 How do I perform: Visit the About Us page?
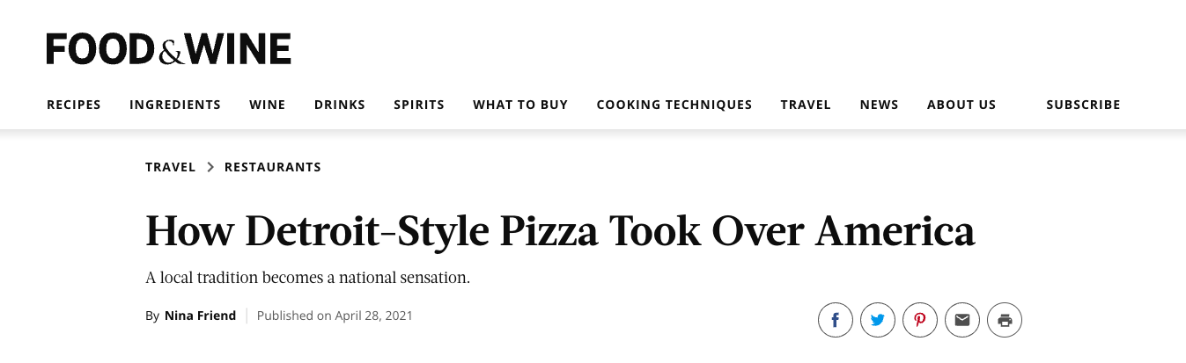pos(961,105)
